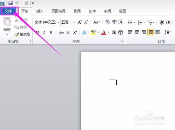Viewport: 175px width, 130px height.
Task: Click the 剪切 (Cut) scissors button
Action: 21,20
